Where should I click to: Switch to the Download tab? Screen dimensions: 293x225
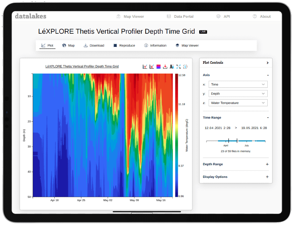tap(94, 46)
